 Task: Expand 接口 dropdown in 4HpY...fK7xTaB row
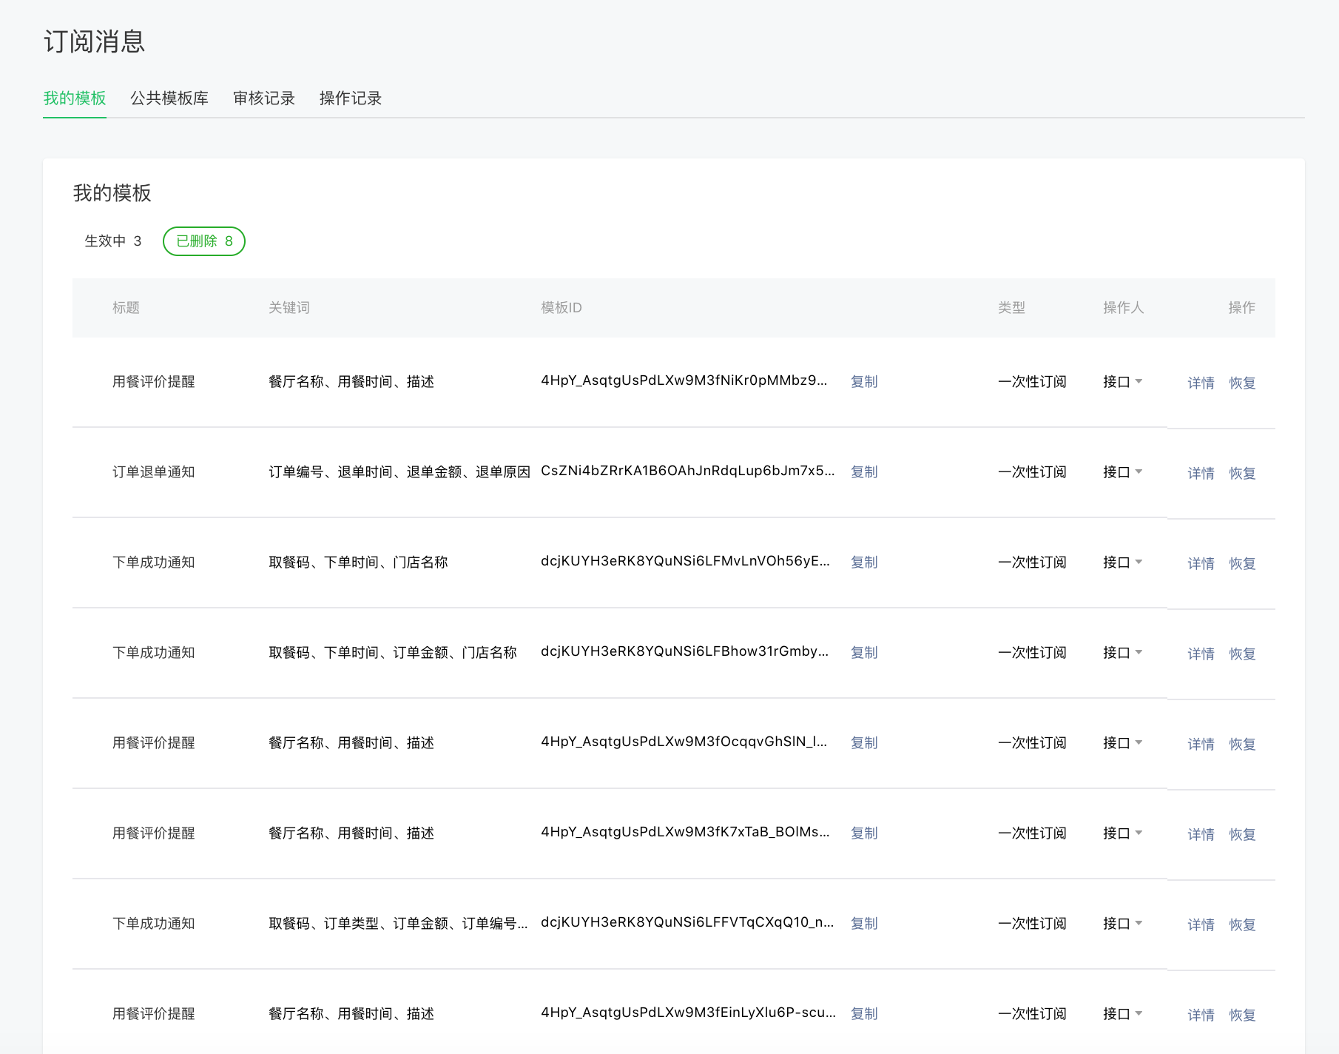[1123, 833]
